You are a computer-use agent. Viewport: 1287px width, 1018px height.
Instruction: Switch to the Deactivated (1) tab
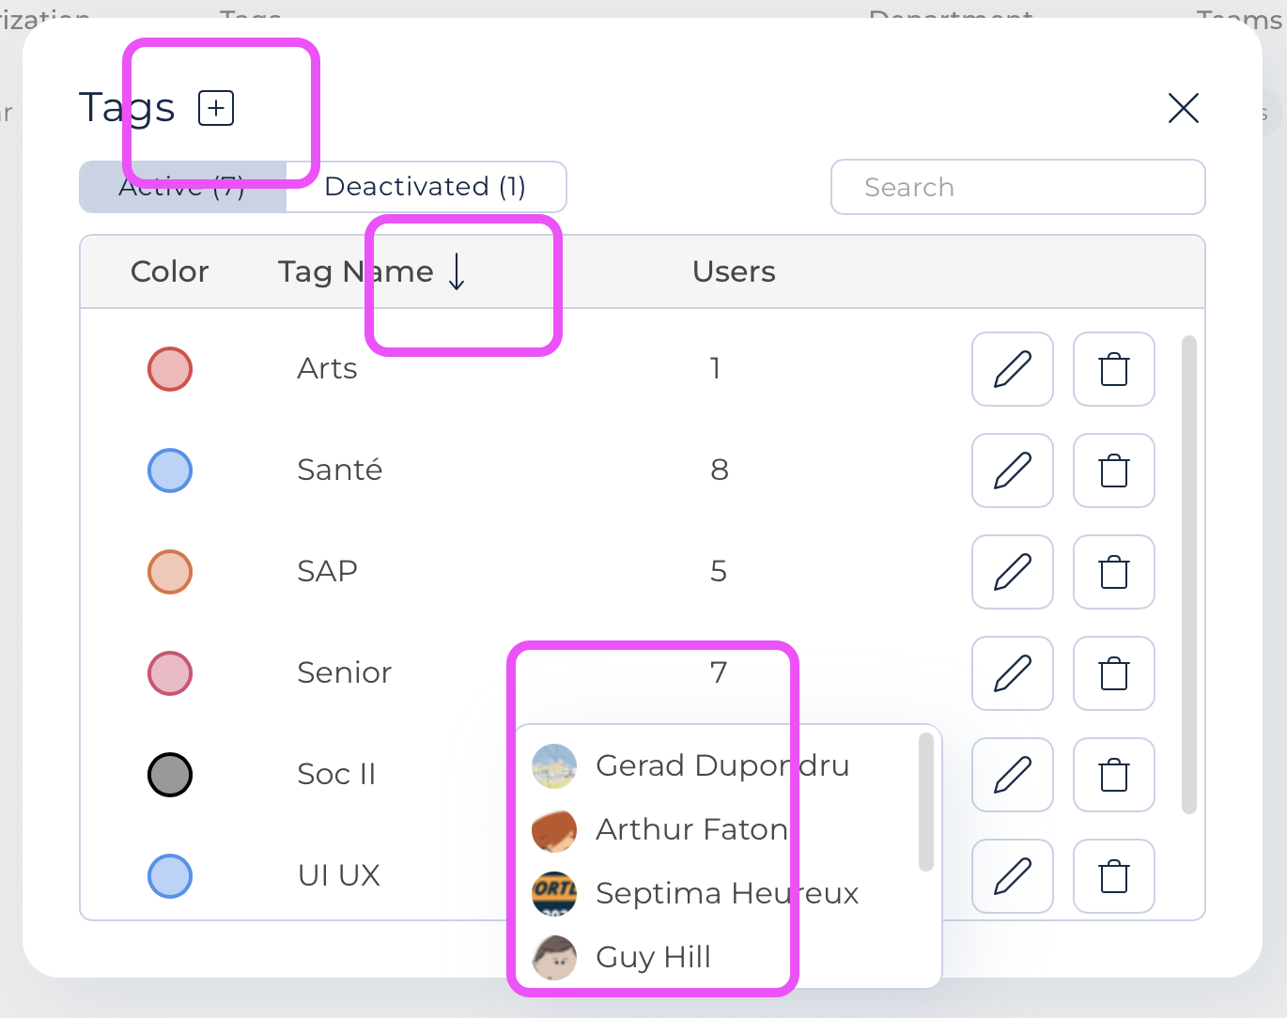tap(426, 187)
